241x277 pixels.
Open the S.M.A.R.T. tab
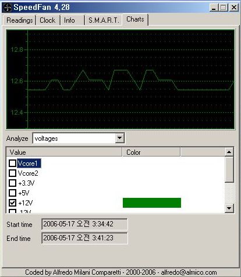coord(104,20)
